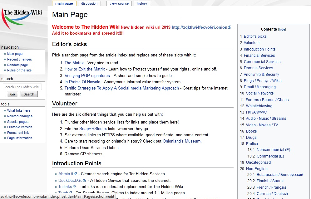Jump to Commercial Services in Contents
The width and height of the screenshot is (311, 199).
coord(262,62)
